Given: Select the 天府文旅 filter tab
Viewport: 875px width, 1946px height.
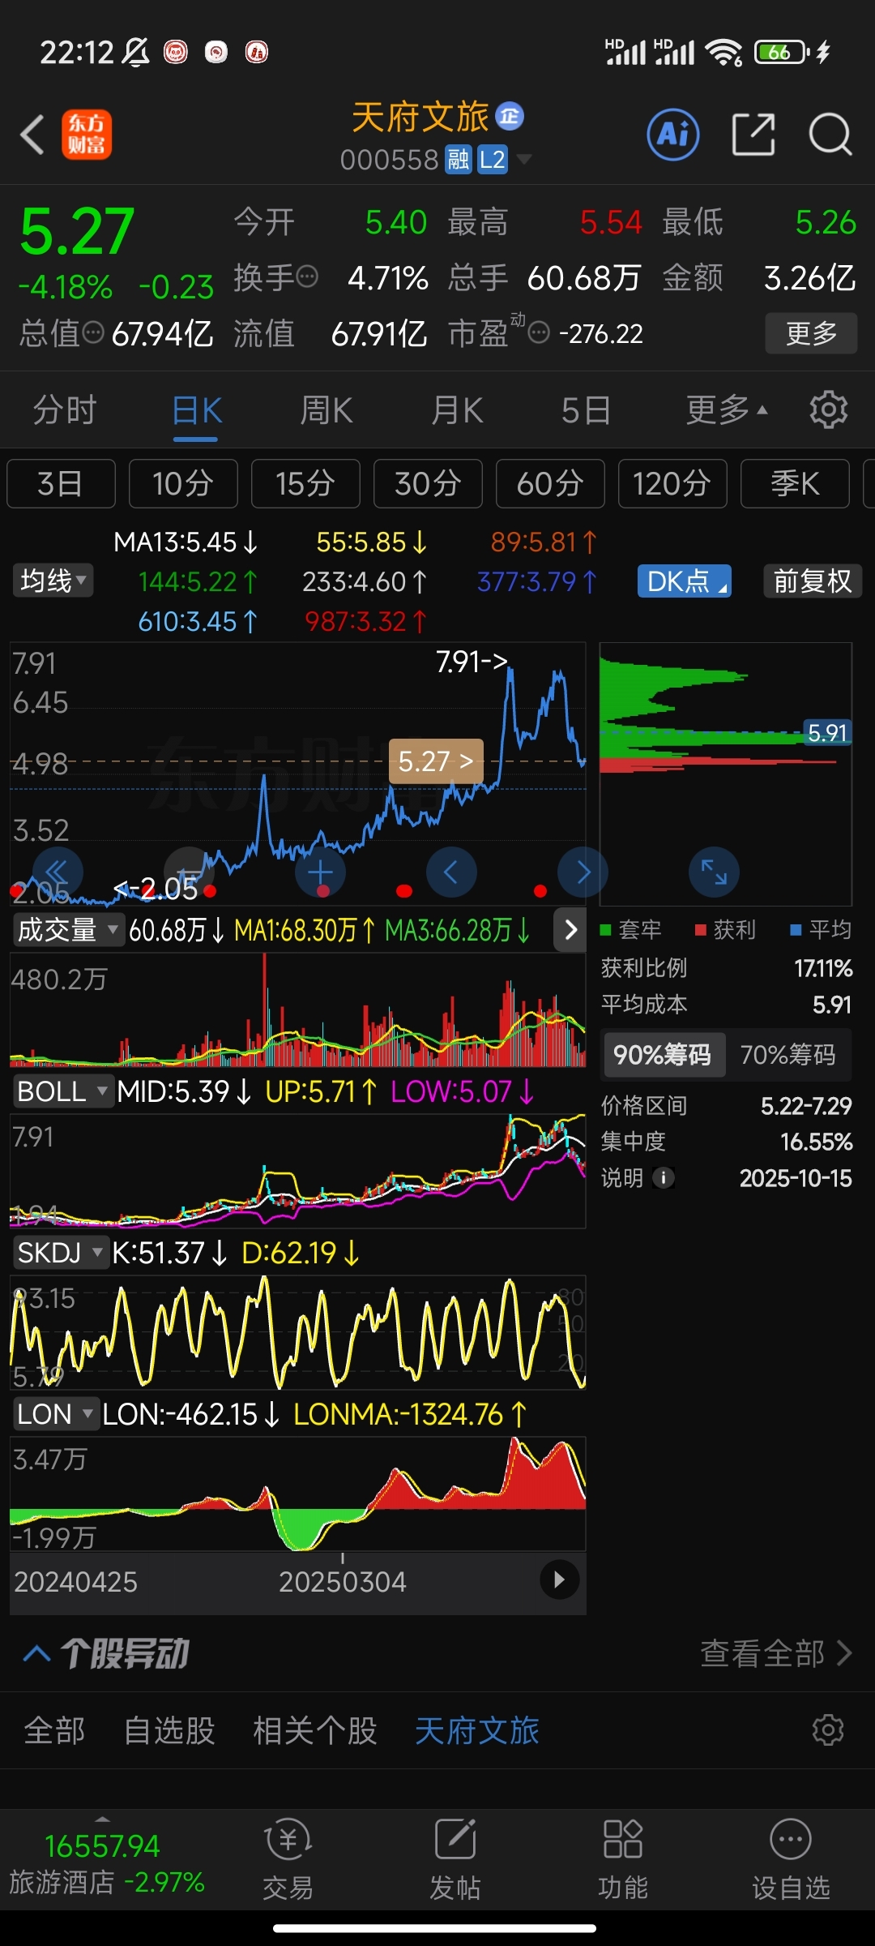Looking at the screenshot, I should 477,1730.
